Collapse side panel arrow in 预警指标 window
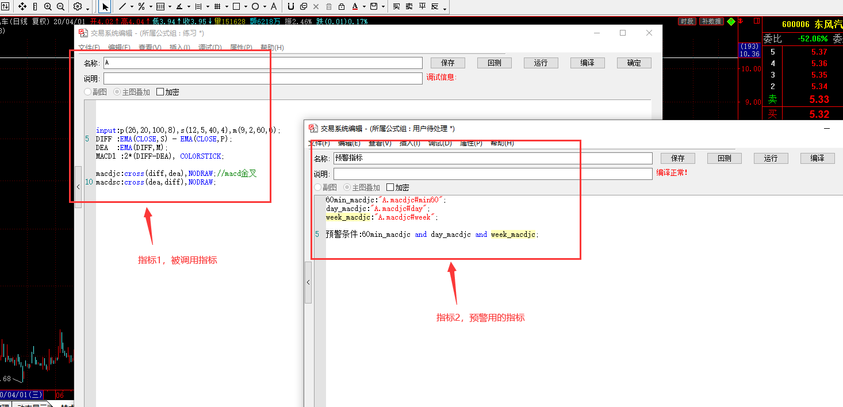 [308, 282]
